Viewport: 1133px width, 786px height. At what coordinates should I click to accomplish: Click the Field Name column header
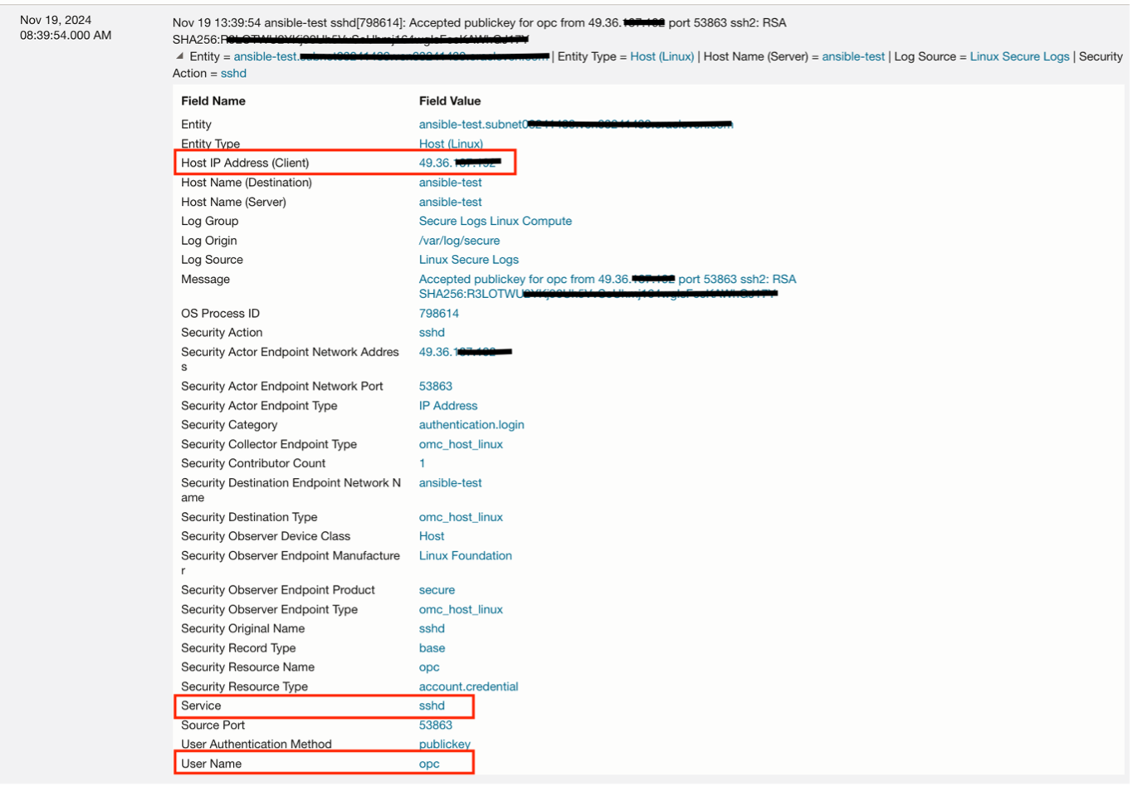point(213,101)
